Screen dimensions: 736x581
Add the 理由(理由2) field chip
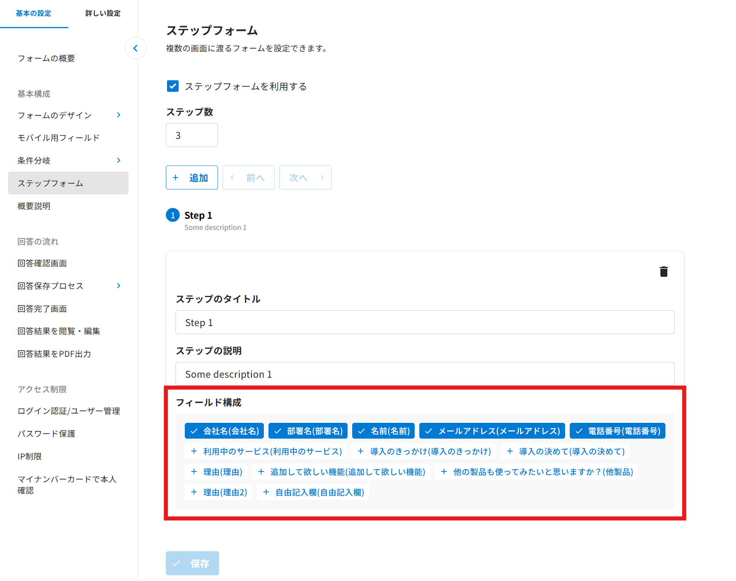[x=218, y=492]
